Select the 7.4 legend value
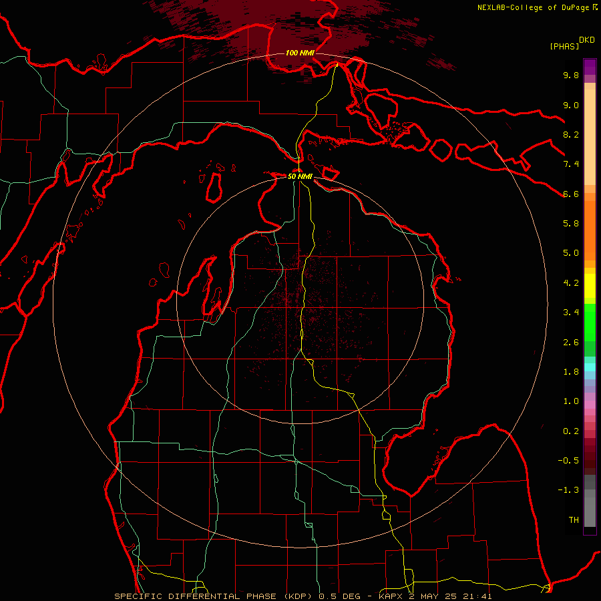601x601 pixels. (x=571, y=164)
